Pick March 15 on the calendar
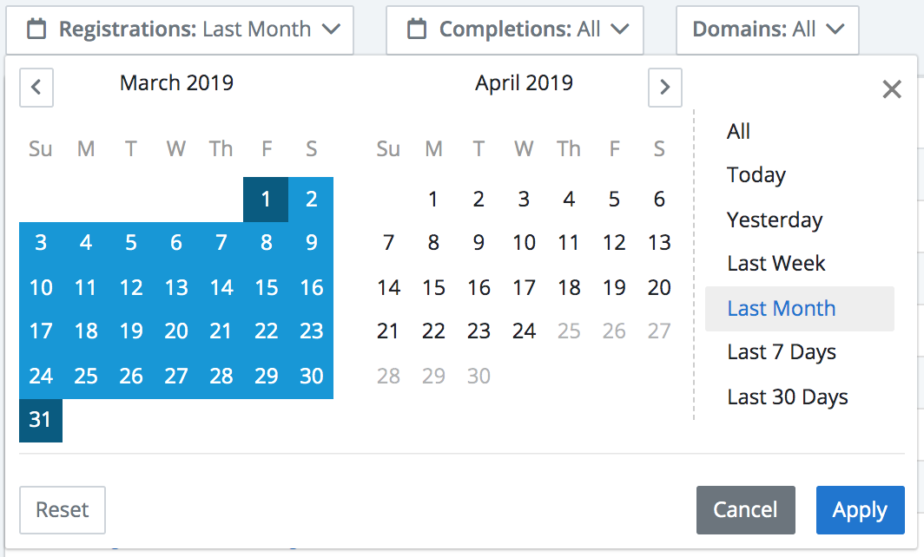The height and width of the screenshot is (557, 924). (x=267, y=287)
